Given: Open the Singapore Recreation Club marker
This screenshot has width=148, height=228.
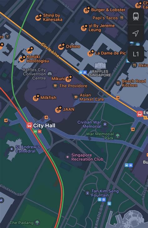Looking at the screenshot, I should click(x=67, y=157).
